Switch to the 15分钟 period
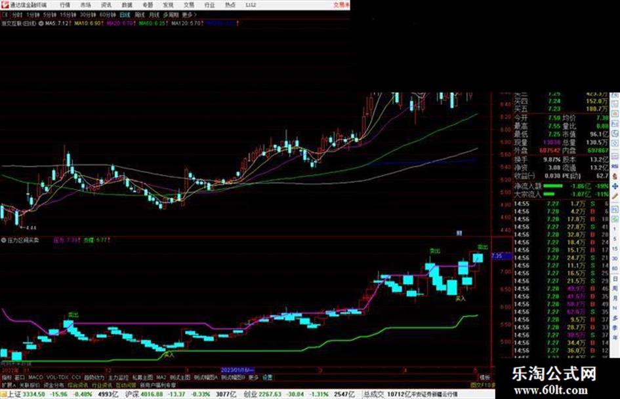The image size is (620, 399). 68,14
